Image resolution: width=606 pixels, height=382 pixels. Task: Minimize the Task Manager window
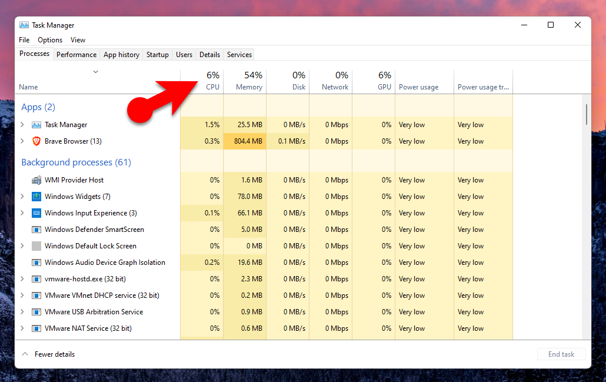pos(524,25)
